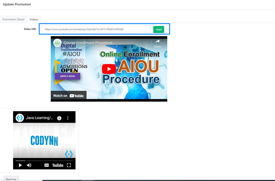
Task: Open the three-dot menu on Java Learning video
Action: point(68,118)
